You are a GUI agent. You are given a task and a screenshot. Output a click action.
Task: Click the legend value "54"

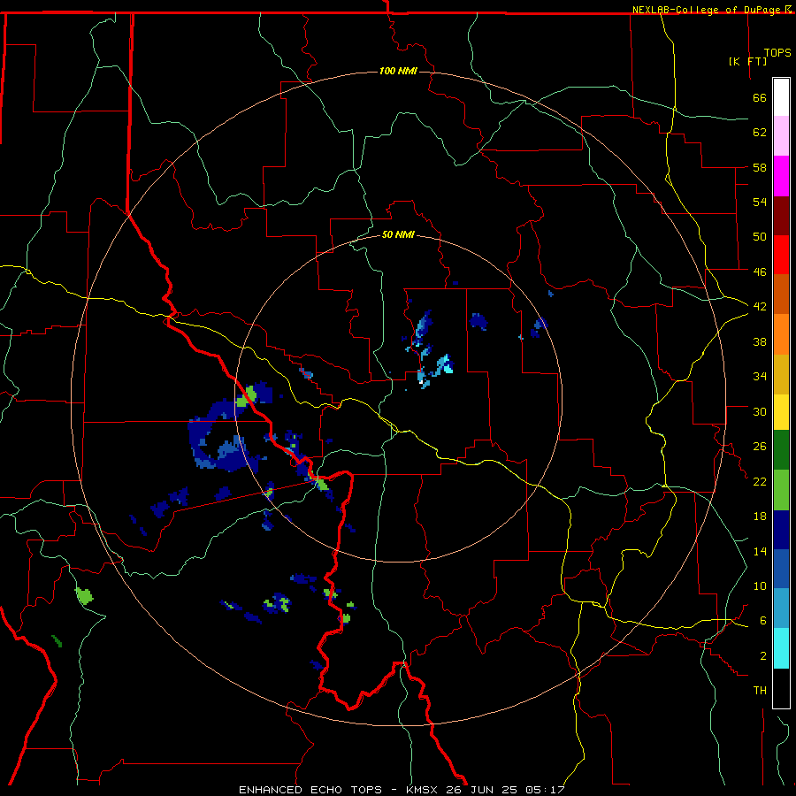[760, 202]
